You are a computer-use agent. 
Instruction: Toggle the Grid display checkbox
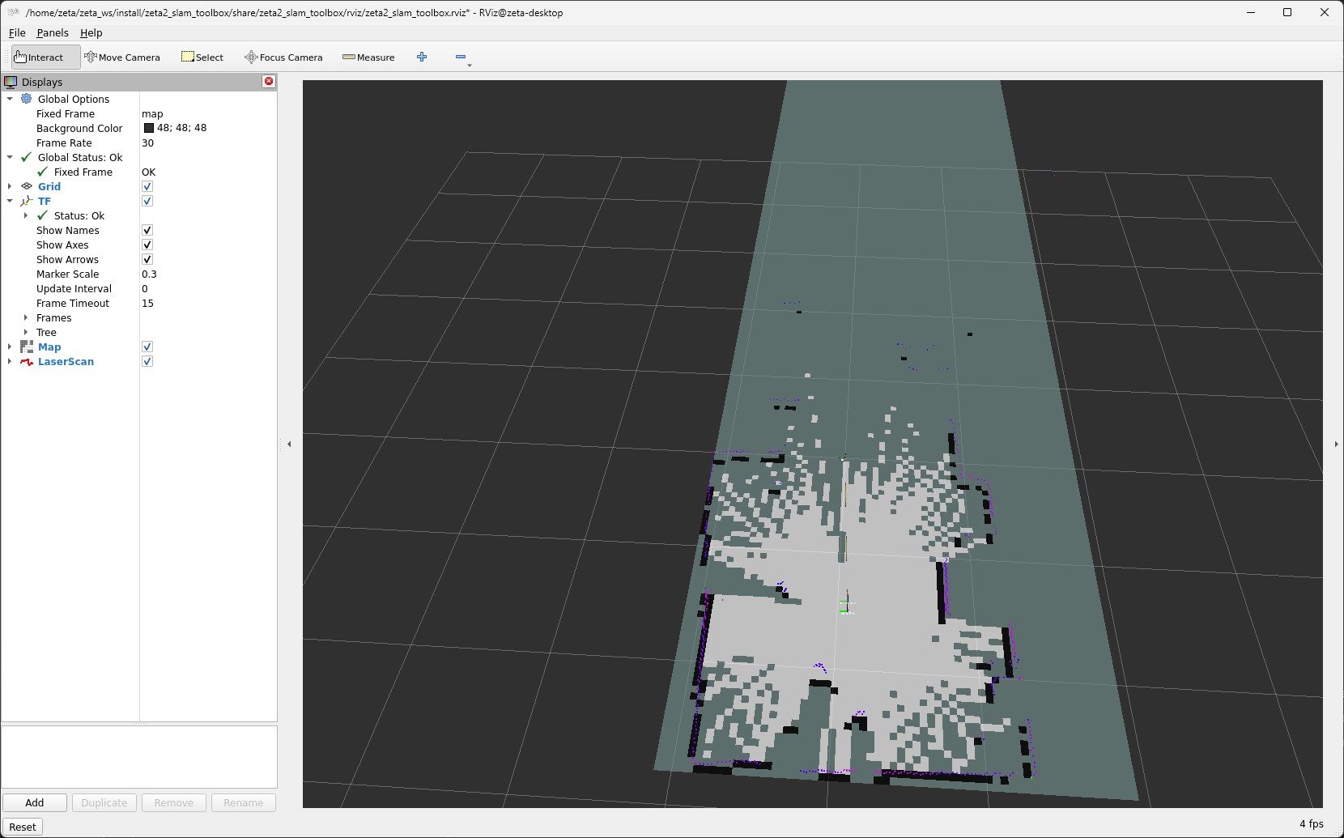[x=147, y=186]
